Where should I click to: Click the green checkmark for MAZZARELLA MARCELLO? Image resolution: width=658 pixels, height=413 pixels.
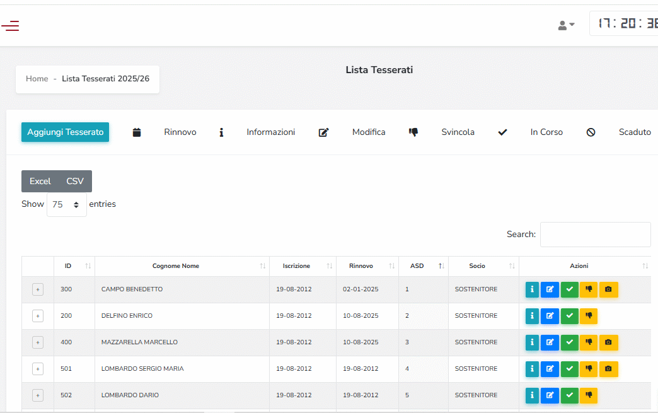[570, 342]
